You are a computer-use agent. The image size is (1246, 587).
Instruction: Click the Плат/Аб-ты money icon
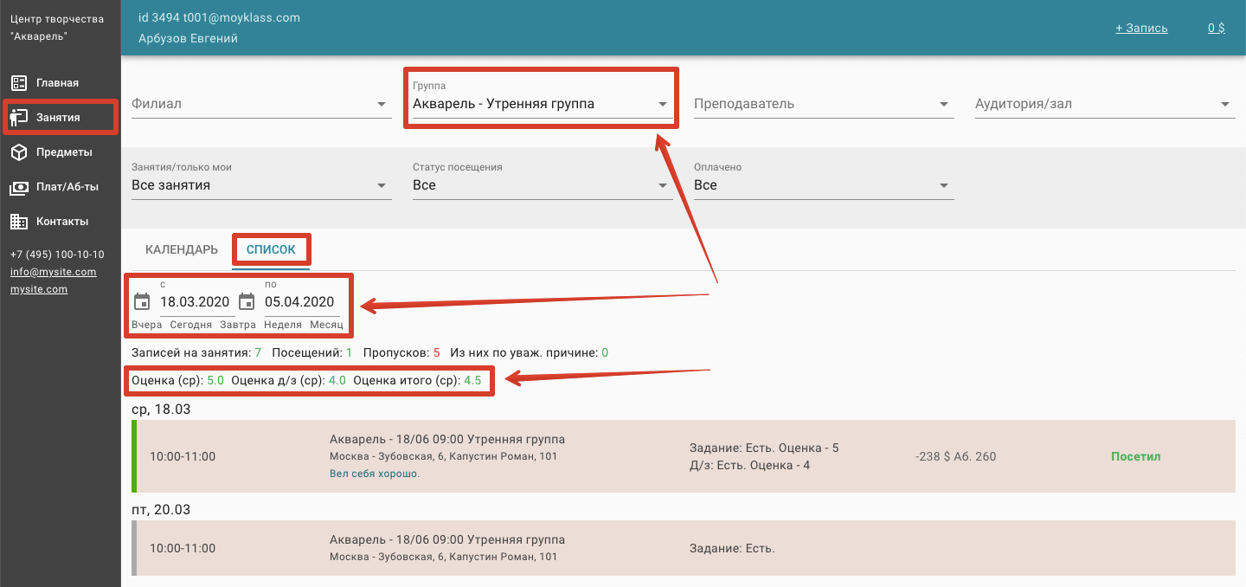pos(19,187)
